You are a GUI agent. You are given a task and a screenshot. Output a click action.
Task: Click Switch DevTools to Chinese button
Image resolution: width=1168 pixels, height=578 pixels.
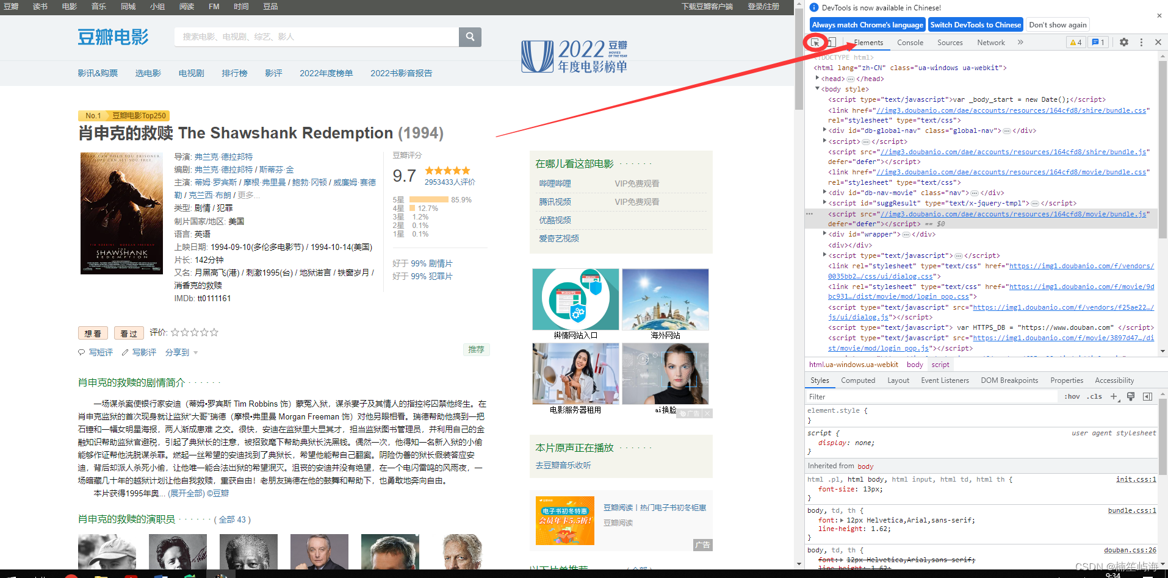[975, 25]
